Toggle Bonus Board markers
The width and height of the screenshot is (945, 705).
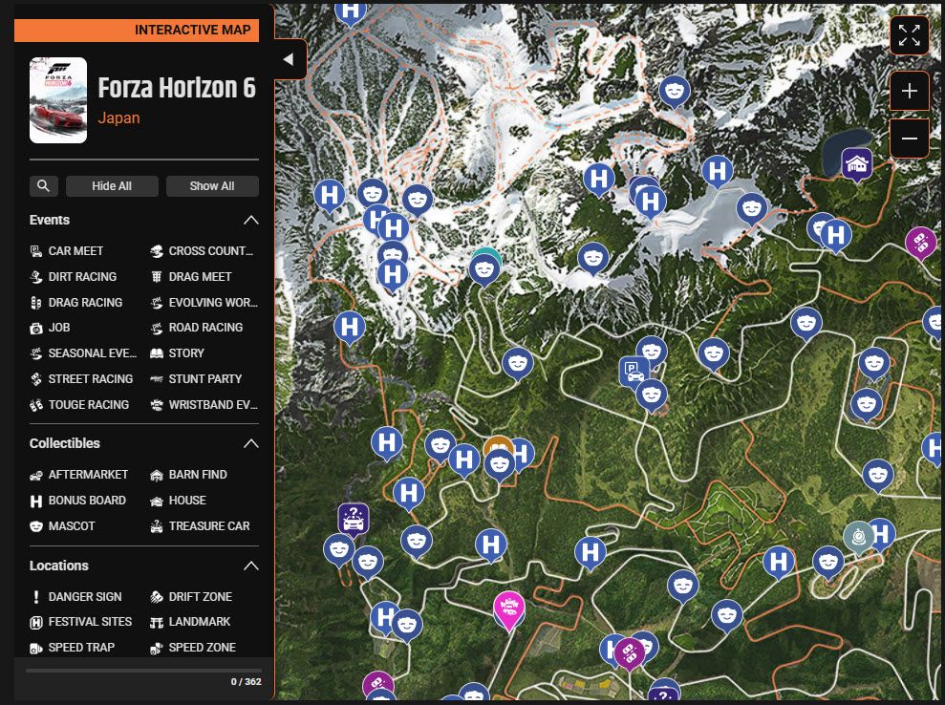pyautogui.click(x=78, y=501)
